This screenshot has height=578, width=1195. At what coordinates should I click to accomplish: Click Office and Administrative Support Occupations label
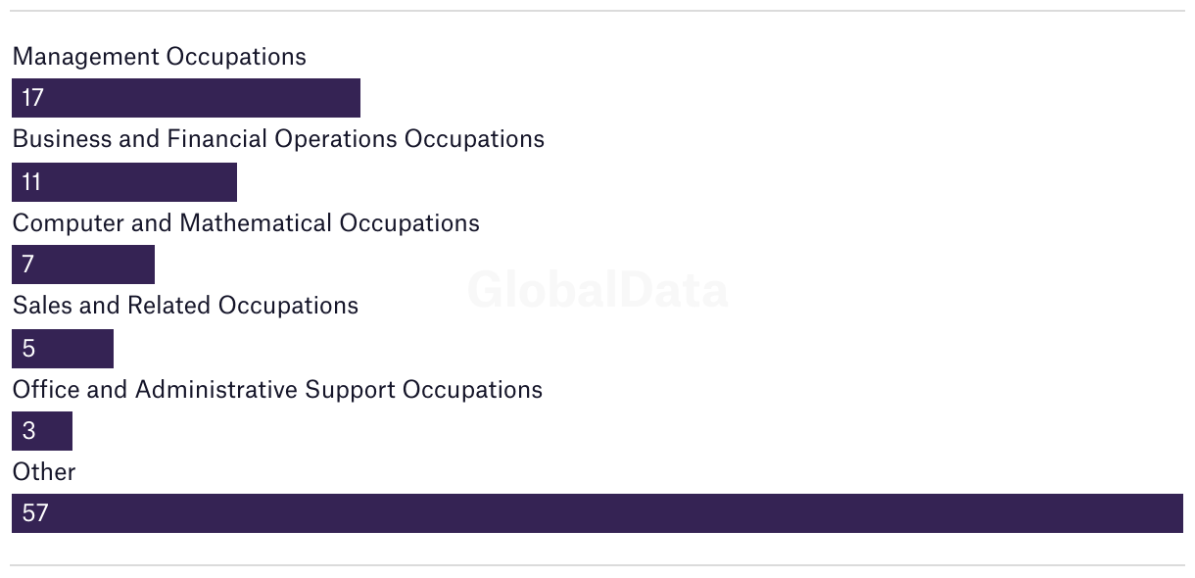tap(277, 390)
